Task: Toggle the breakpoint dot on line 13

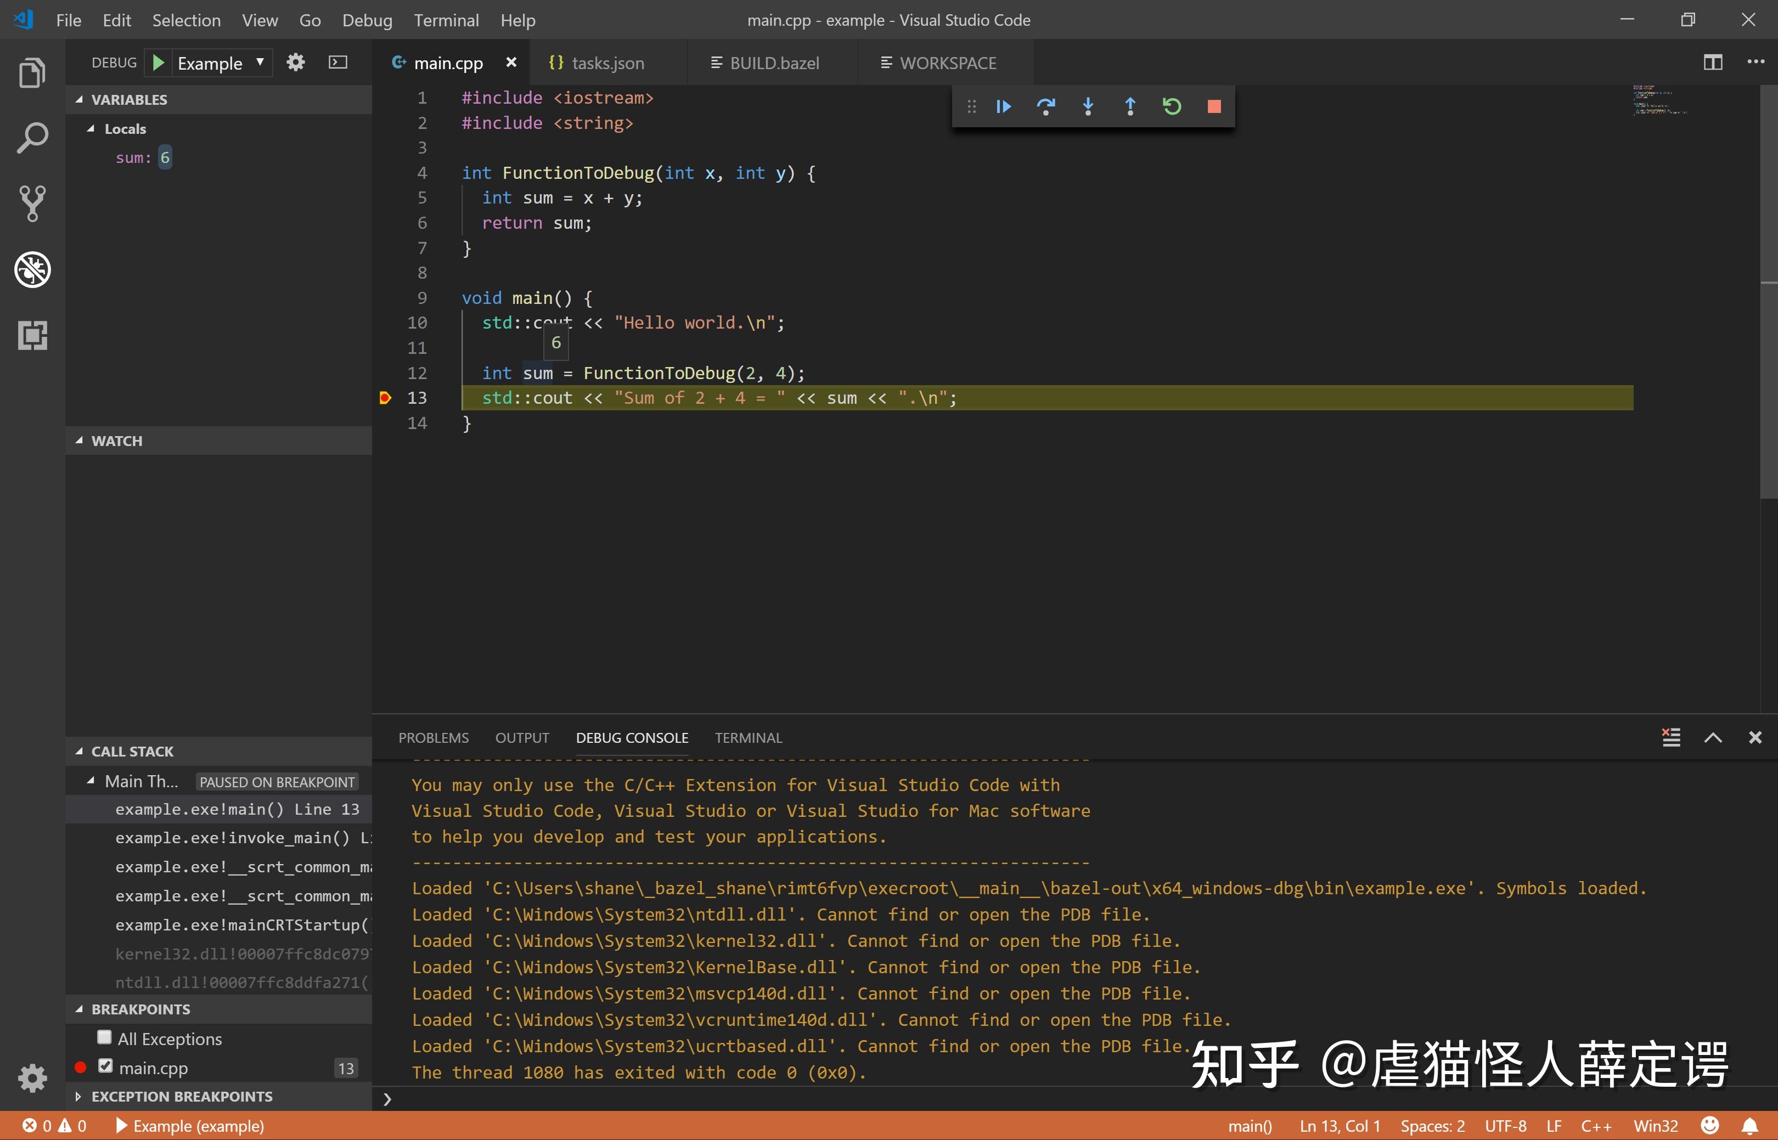Action: 385,398
